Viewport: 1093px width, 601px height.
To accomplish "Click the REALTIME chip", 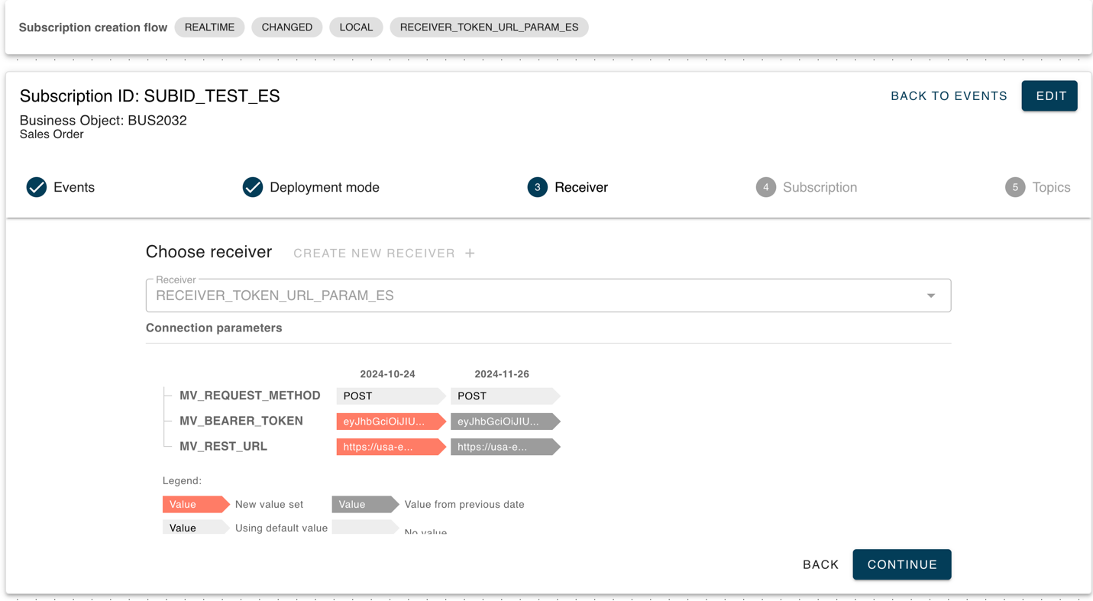I will 209,27.
